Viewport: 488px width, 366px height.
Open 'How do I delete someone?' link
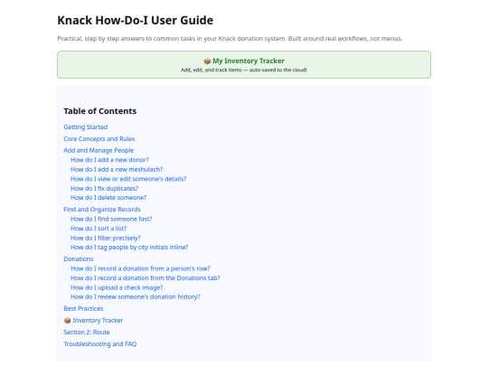coord(108,198)
